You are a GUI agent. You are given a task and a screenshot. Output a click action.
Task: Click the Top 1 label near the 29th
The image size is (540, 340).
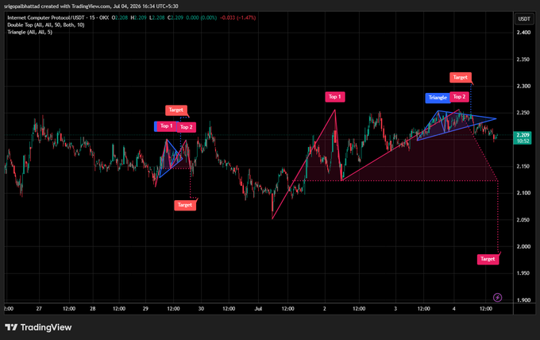coord(167,126)
